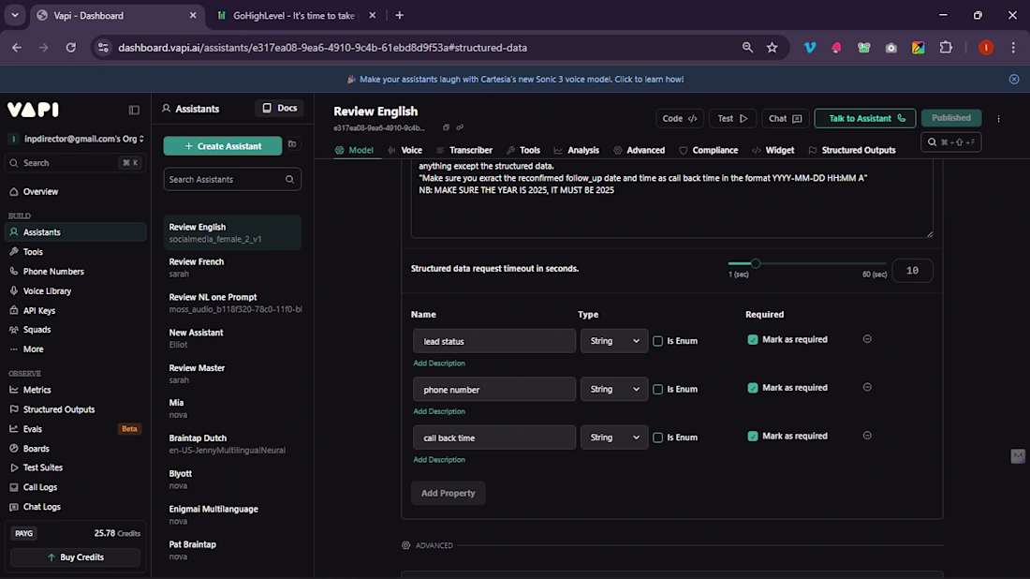Click the Test button
Viewport: 1030px width, 579px height.
point(732,118)
